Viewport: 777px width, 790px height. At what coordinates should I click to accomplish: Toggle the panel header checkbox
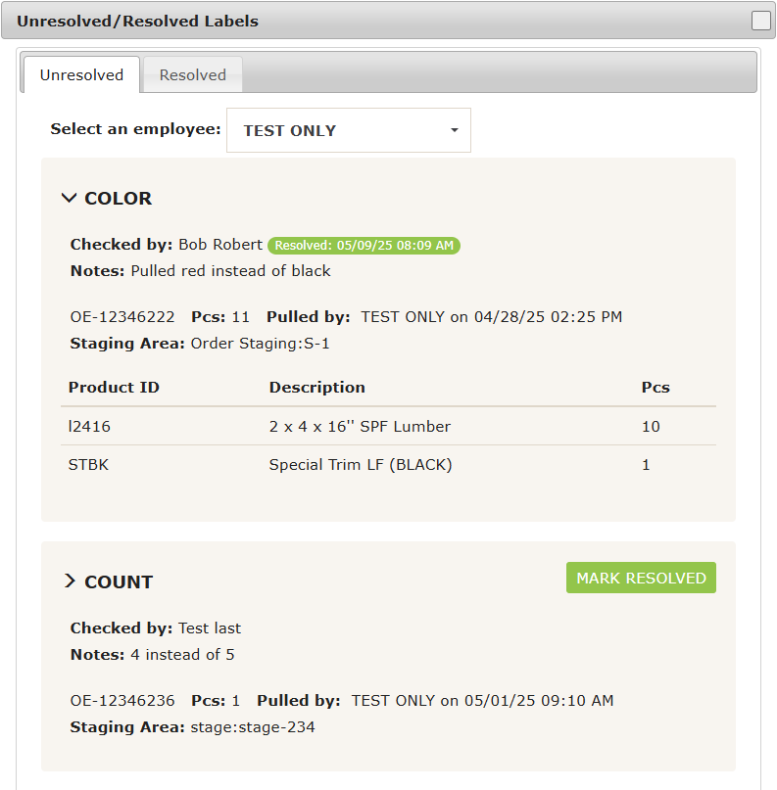click(x=761, y=21)
